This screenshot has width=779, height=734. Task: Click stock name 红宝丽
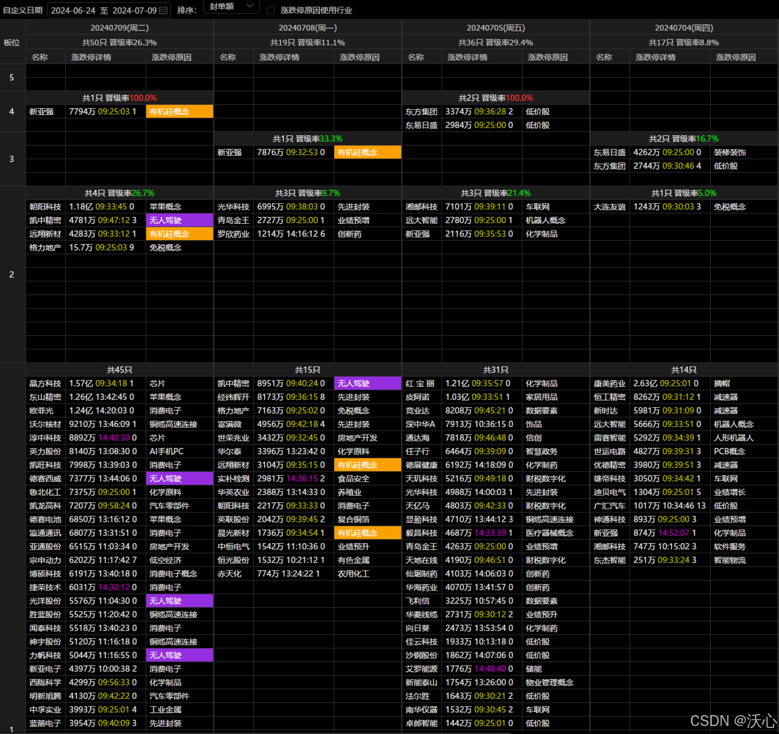420,384
